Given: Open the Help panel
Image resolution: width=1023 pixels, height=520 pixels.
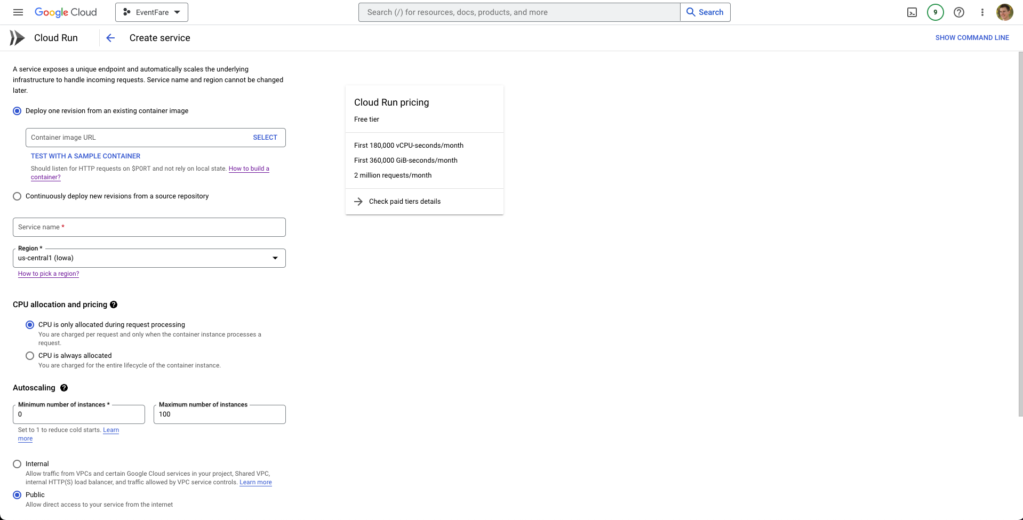Looking at the screenshot, I should pos(959,12).
